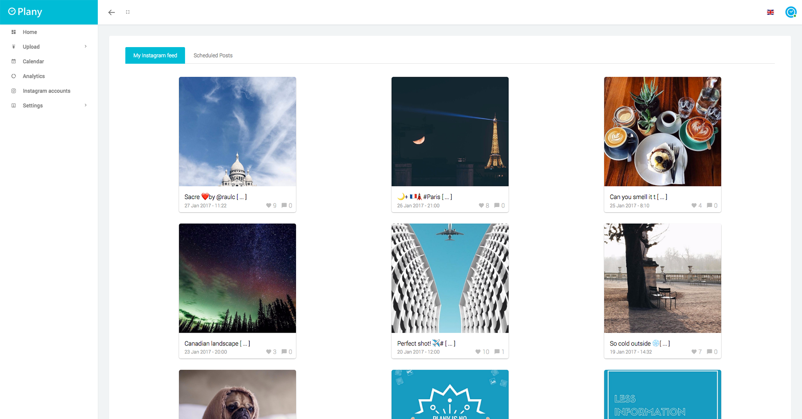Open the Sacre Coeur sky photo

tap(237, 131)
